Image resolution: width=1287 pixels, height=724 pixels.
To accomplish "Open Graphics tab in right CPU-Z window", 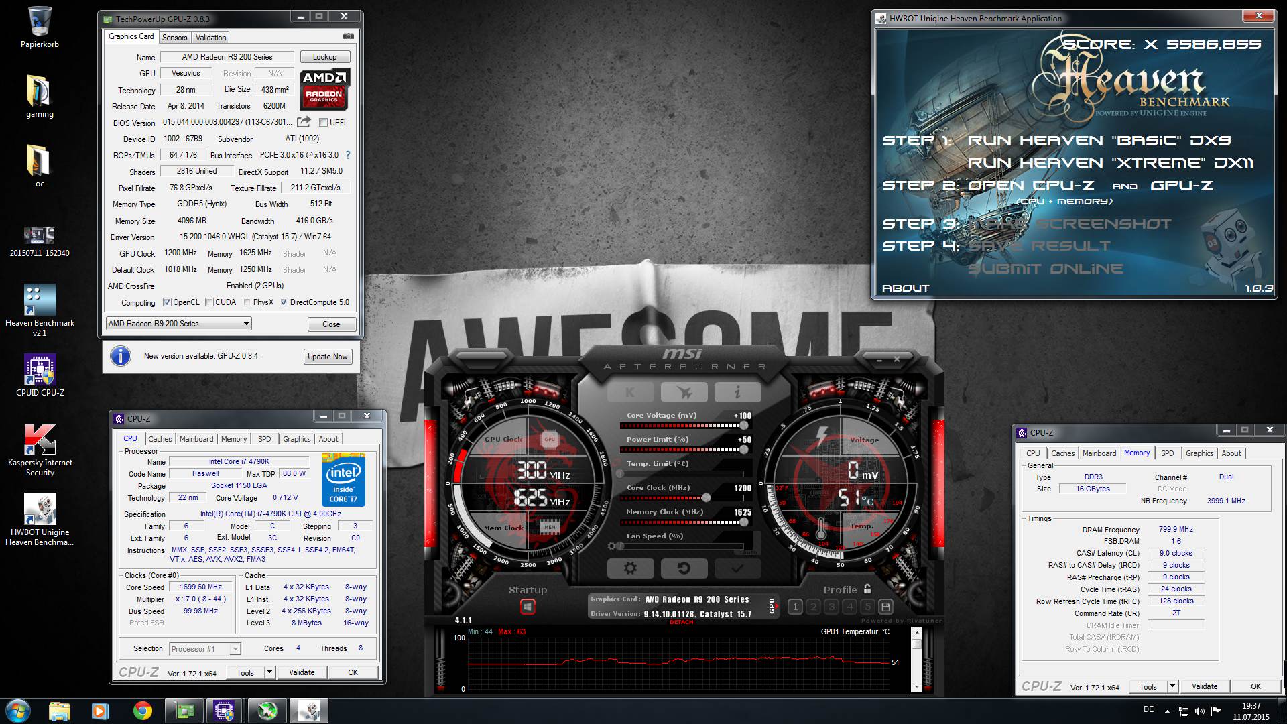I will [1199, 453].
